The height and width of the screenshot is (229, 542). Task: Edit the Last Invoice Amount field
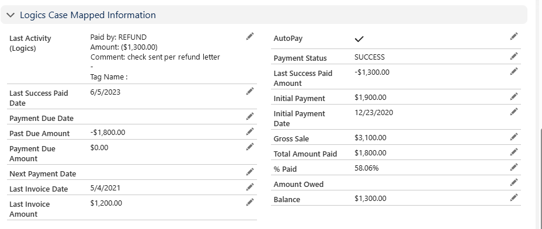[250, 202]
